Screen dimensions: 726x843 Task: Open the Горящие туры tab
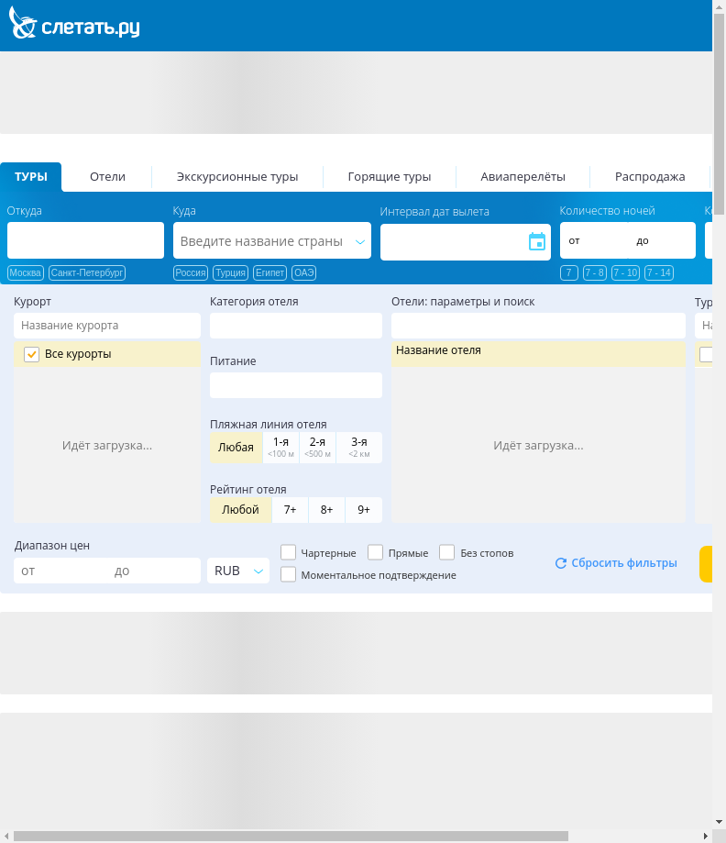(390, 177)
